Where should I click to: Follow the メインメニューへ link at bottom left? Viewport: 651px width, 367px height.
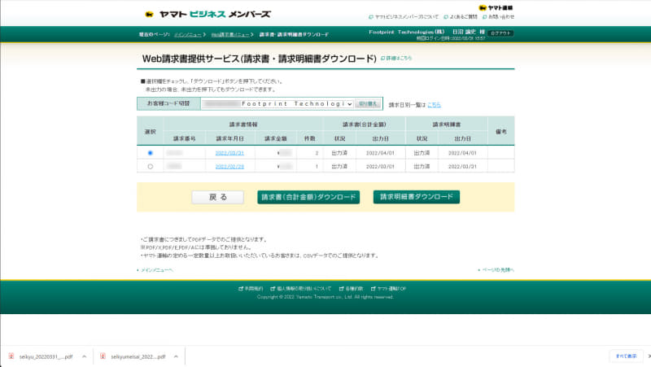155,270
